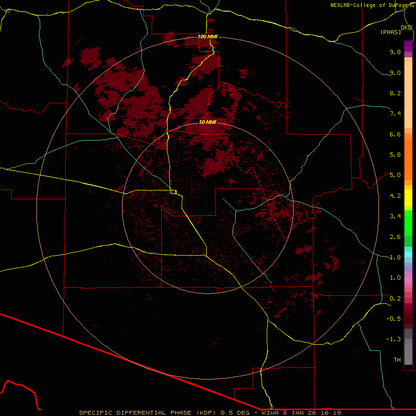Image resolution: width=416 pixels, height=416 pixels.
Task: Click the 'SPECIFIC DIFFERENTIAL PHASE (KDP)' caption text
Action: (148, 413)
